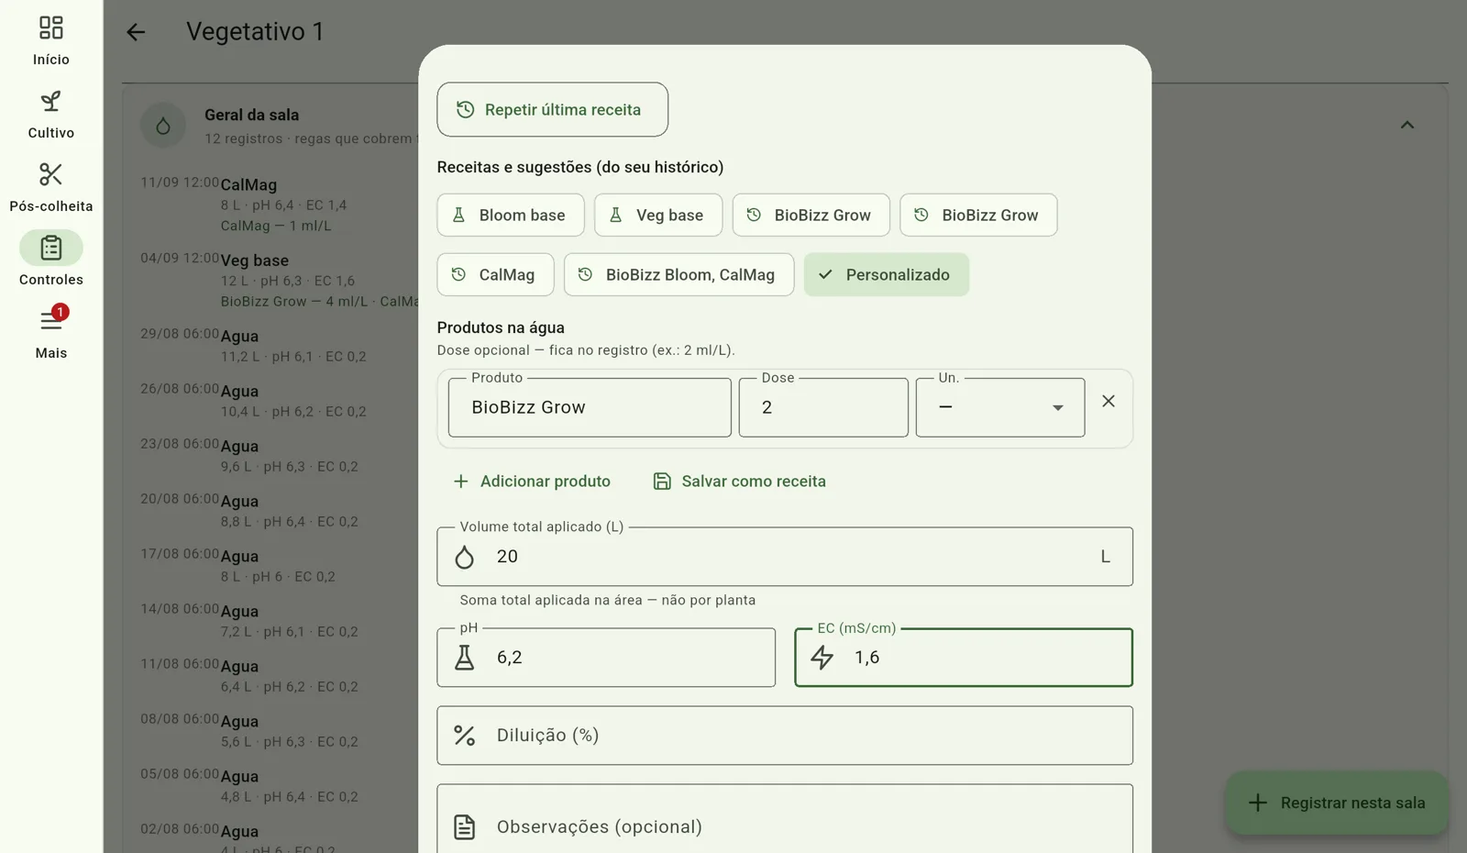Open the Início section in sidebar
The height and width of the screenshot is (853, 1467).
coord(51,40)
